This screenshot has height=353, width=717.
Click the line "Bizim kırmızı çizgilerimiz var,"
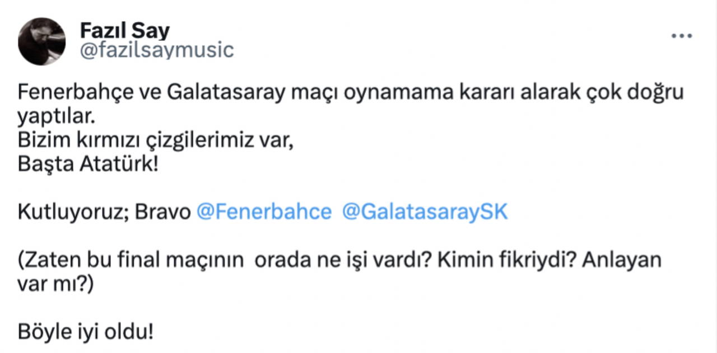[x=156, y=142]
